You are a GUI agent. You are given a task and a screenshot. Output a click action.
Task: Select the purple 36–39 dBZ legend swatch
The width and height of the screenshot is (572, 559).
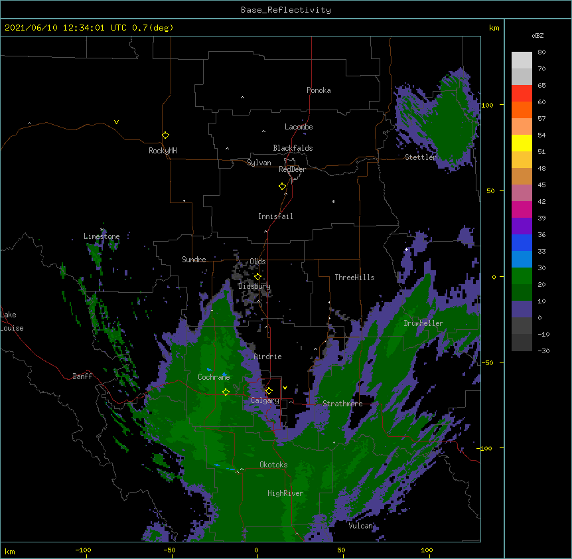point(522,226)
